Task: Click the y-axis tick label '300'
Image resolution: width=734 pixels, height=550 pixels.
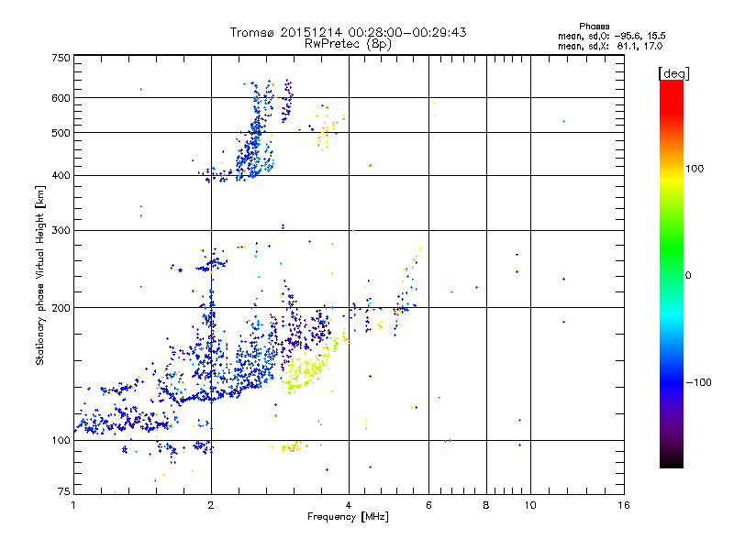Action: coord(61,230)
